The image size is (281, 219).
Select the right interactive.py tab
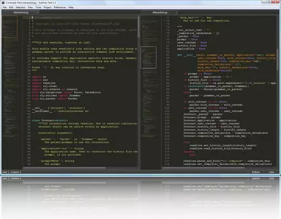[x=160, y=12]
